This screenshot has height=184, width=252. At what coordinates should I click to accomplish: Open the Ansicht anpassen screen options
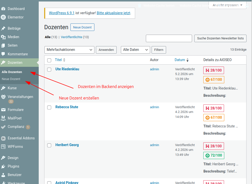click(227, 5)
